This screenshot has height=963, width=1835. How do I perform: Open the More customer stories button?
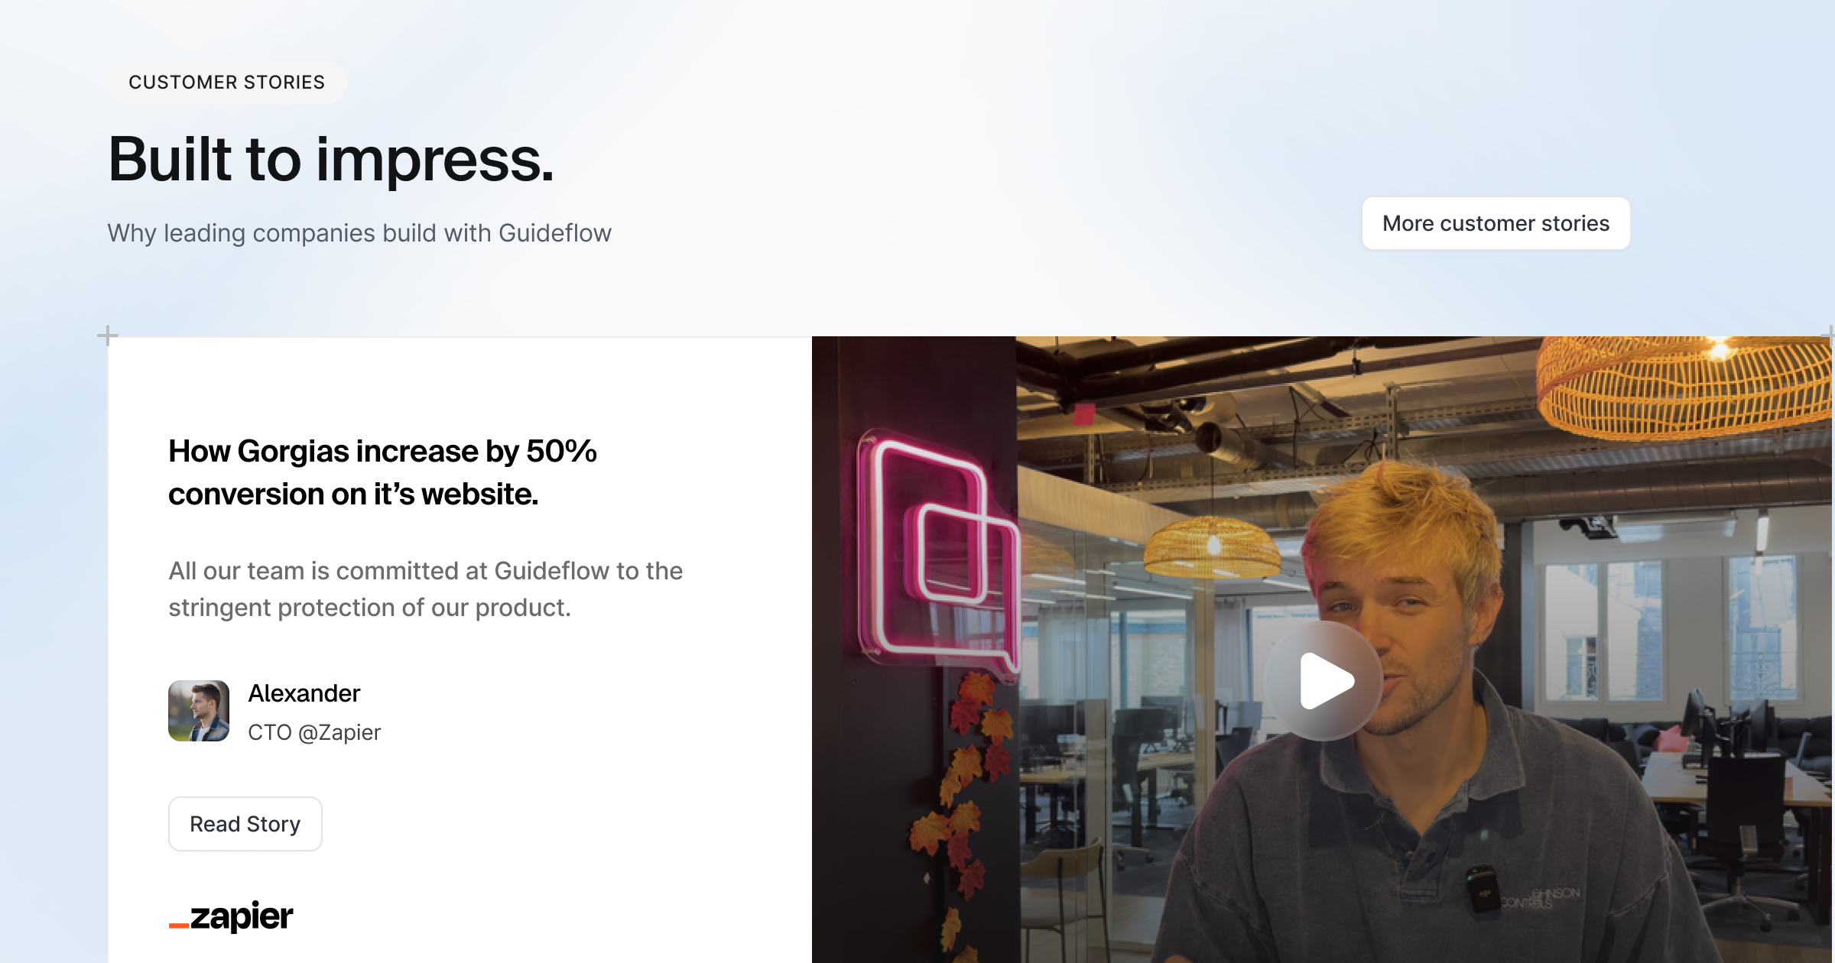(1496, 223)
